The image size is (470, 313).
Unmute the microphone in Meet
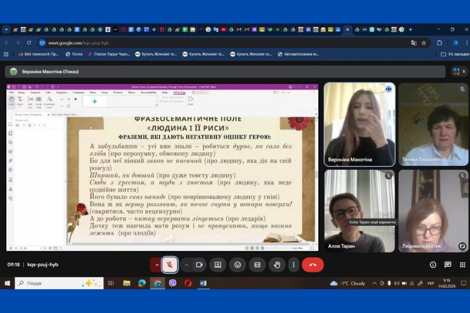point(169,265)
